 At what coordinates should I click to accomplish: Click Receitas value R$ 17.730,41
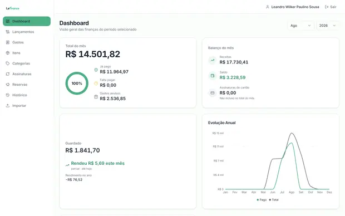coord(234,62)
